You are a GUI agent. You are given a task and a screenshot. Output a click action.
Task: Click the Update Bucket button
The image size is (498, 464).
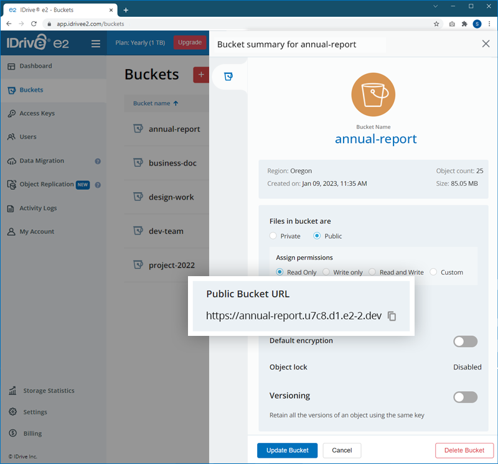tap(287, 450)
